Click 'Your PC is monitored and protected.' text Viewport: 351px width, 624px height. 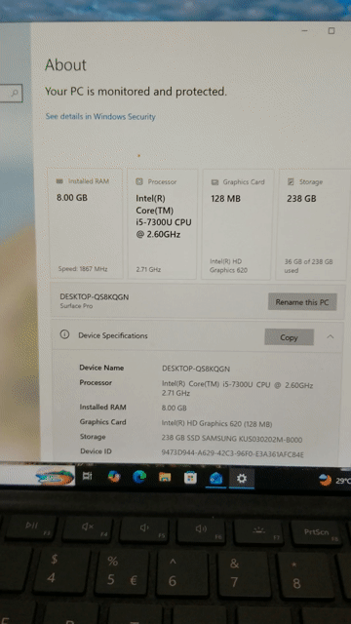[x=136, y=92]
